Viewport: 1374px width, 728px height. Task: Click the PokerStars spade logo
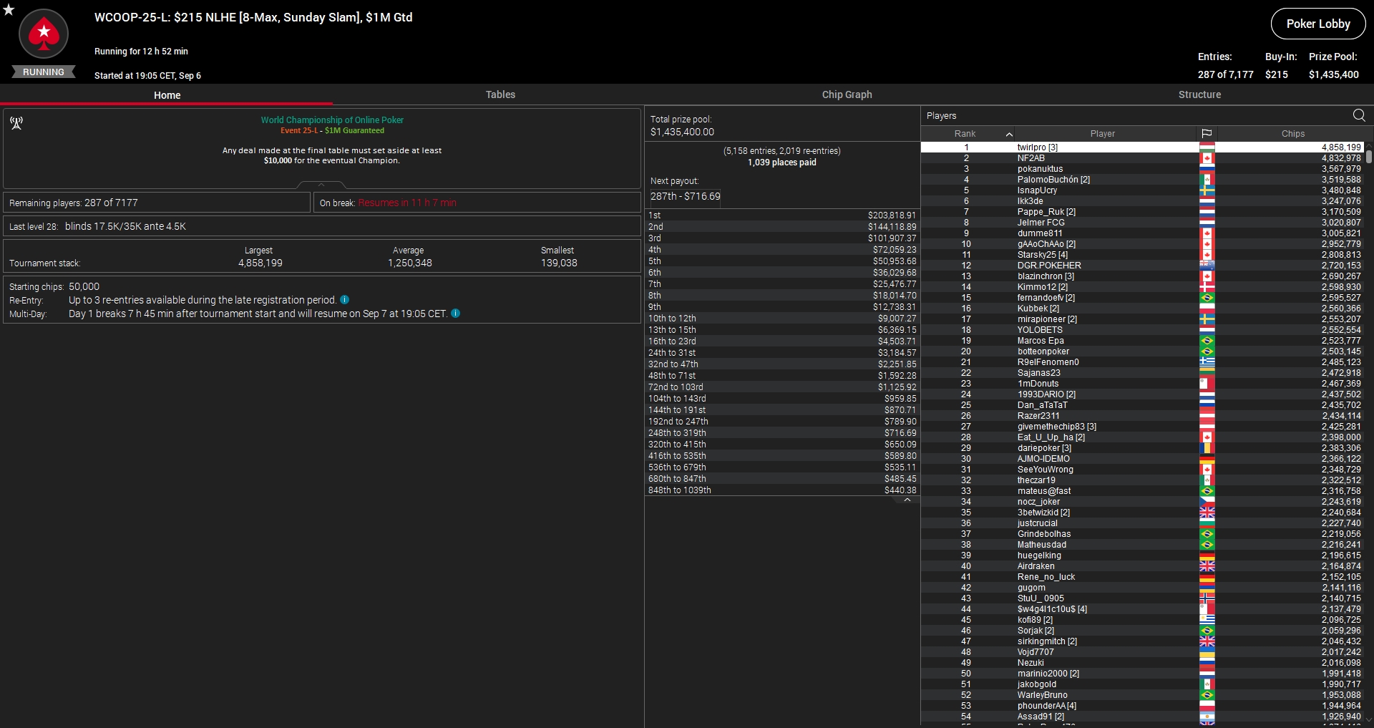(x=44, y=34)
